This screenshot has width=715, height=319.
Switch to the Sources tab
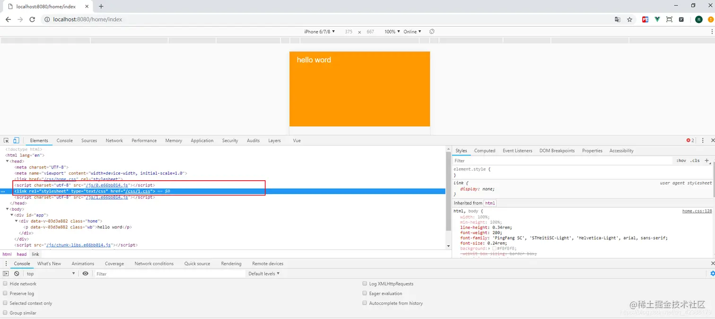click(89, 141)
